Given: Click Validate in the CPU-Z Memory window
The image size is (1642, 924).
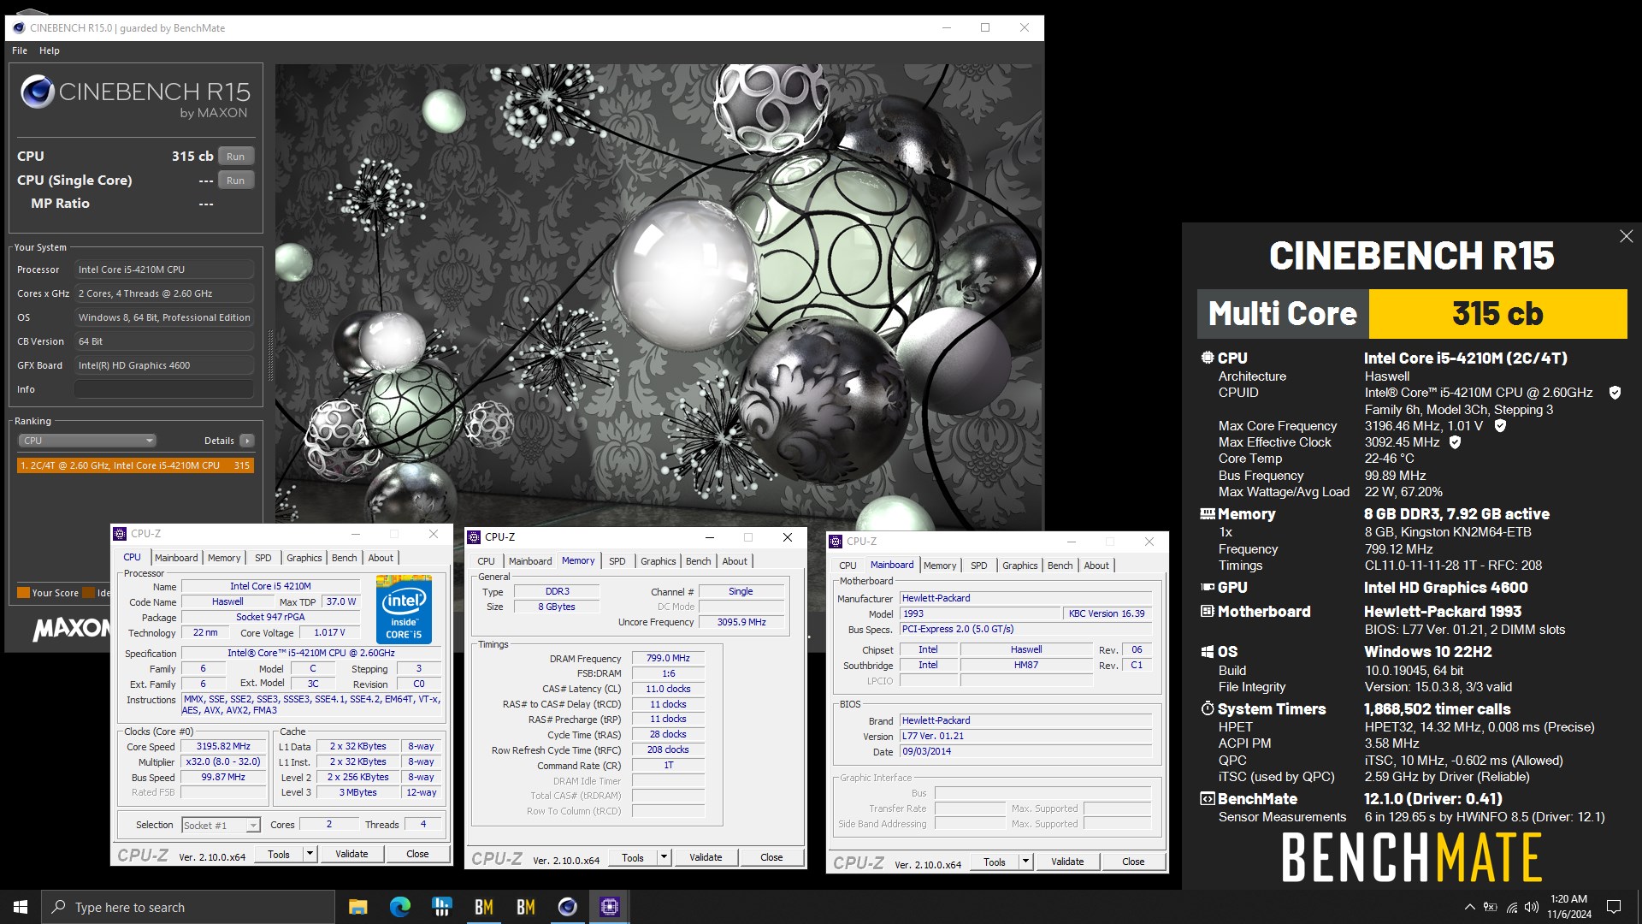Looking at the screenshot, I should 706,857.
